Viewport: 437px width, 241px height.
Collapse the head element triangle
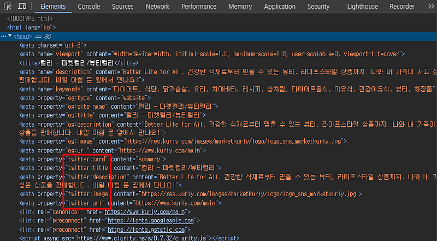point(10,36)
